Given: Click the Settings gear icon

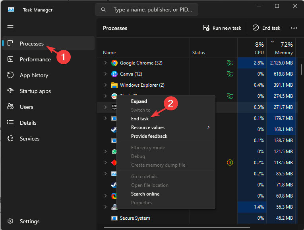Looking at the screenshot, I should [11, 221].
